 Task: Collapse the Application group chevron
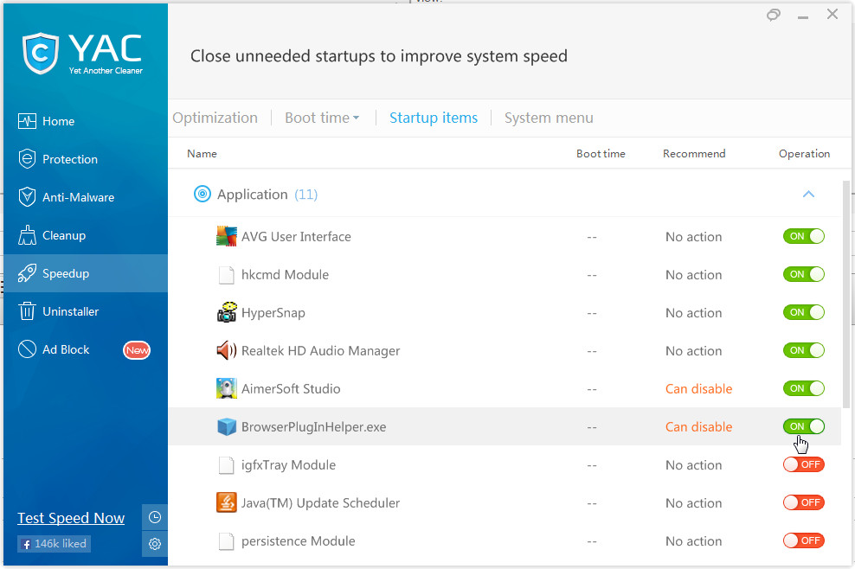pyautogui.click(x=808, y=195)
